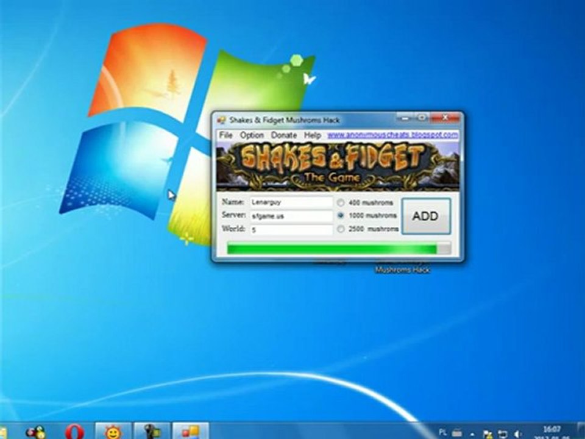Minimize the Mushroms Hack window
The width and height of the screenshot is (585, 439).
click(405, 118)
